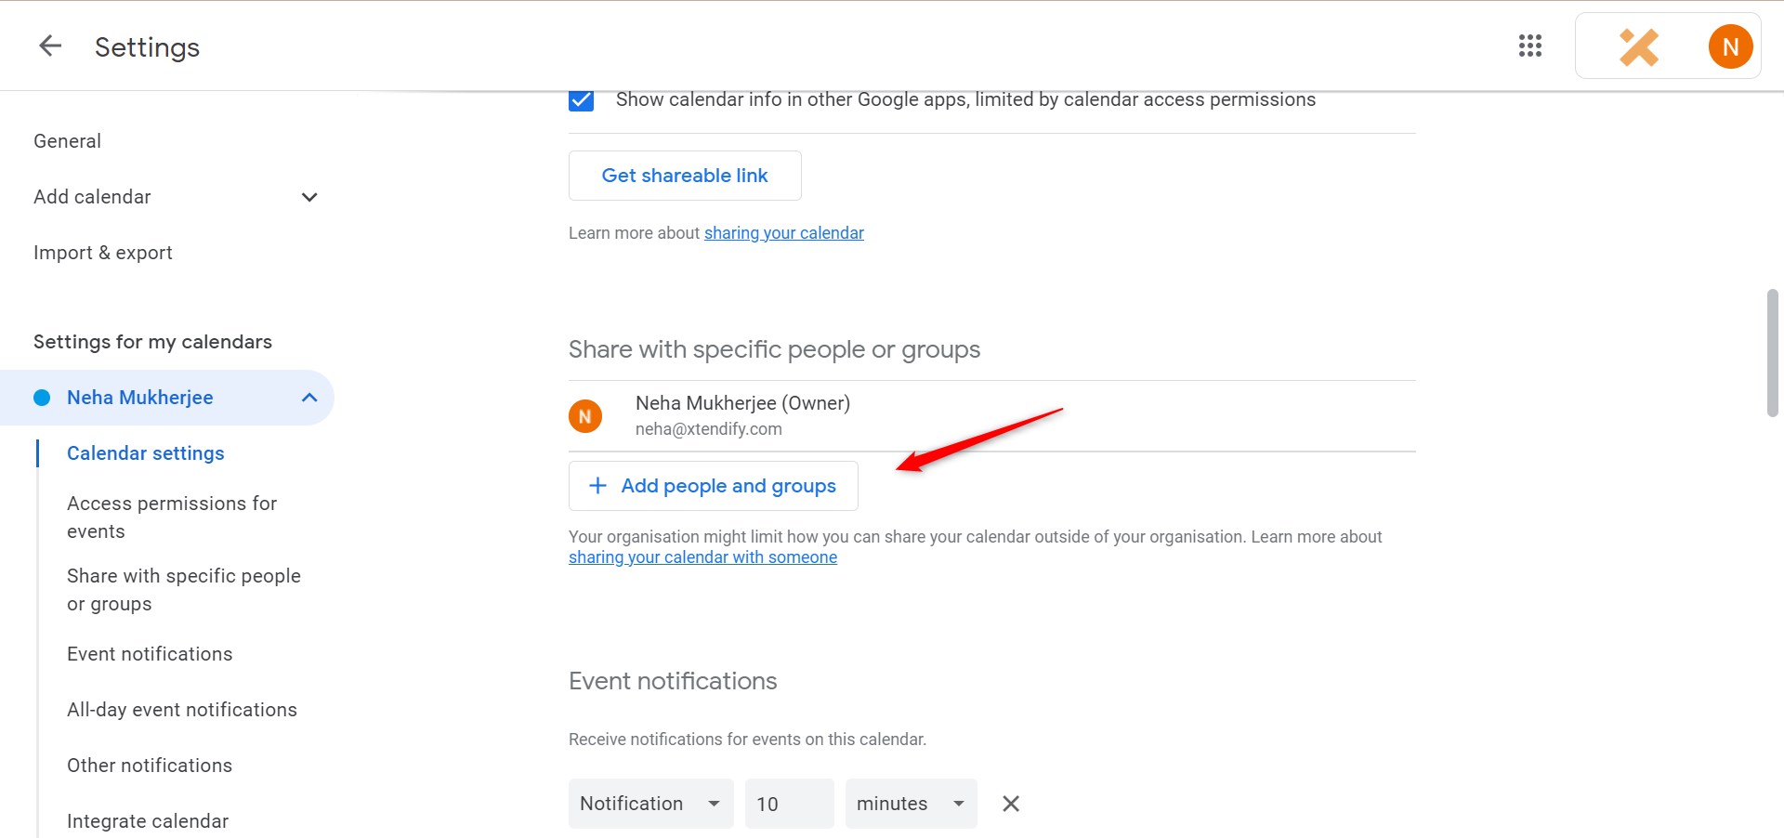
Task: Open the Google apps launcher grid
Action: click(x=1529, y=45)
